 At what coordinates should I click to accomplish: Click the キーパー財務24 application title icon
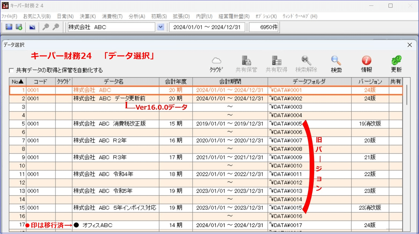coord(5,5)
